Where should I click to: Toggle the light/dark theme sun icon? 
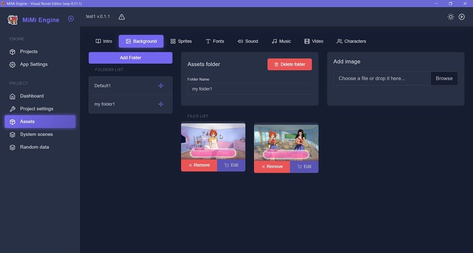point(451,17)
